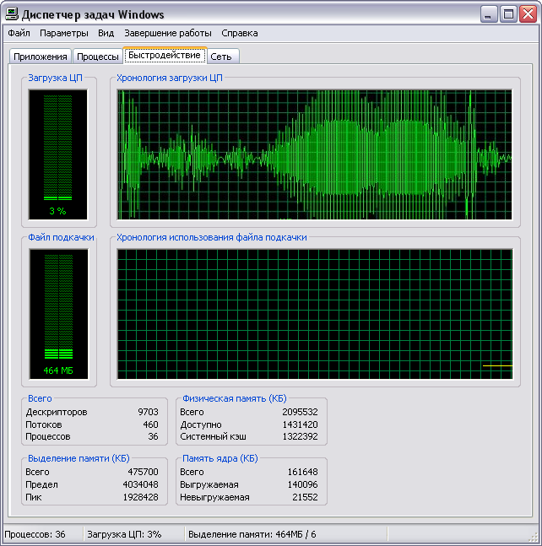Click the Физическая память (КБ) label

[235, 398]
